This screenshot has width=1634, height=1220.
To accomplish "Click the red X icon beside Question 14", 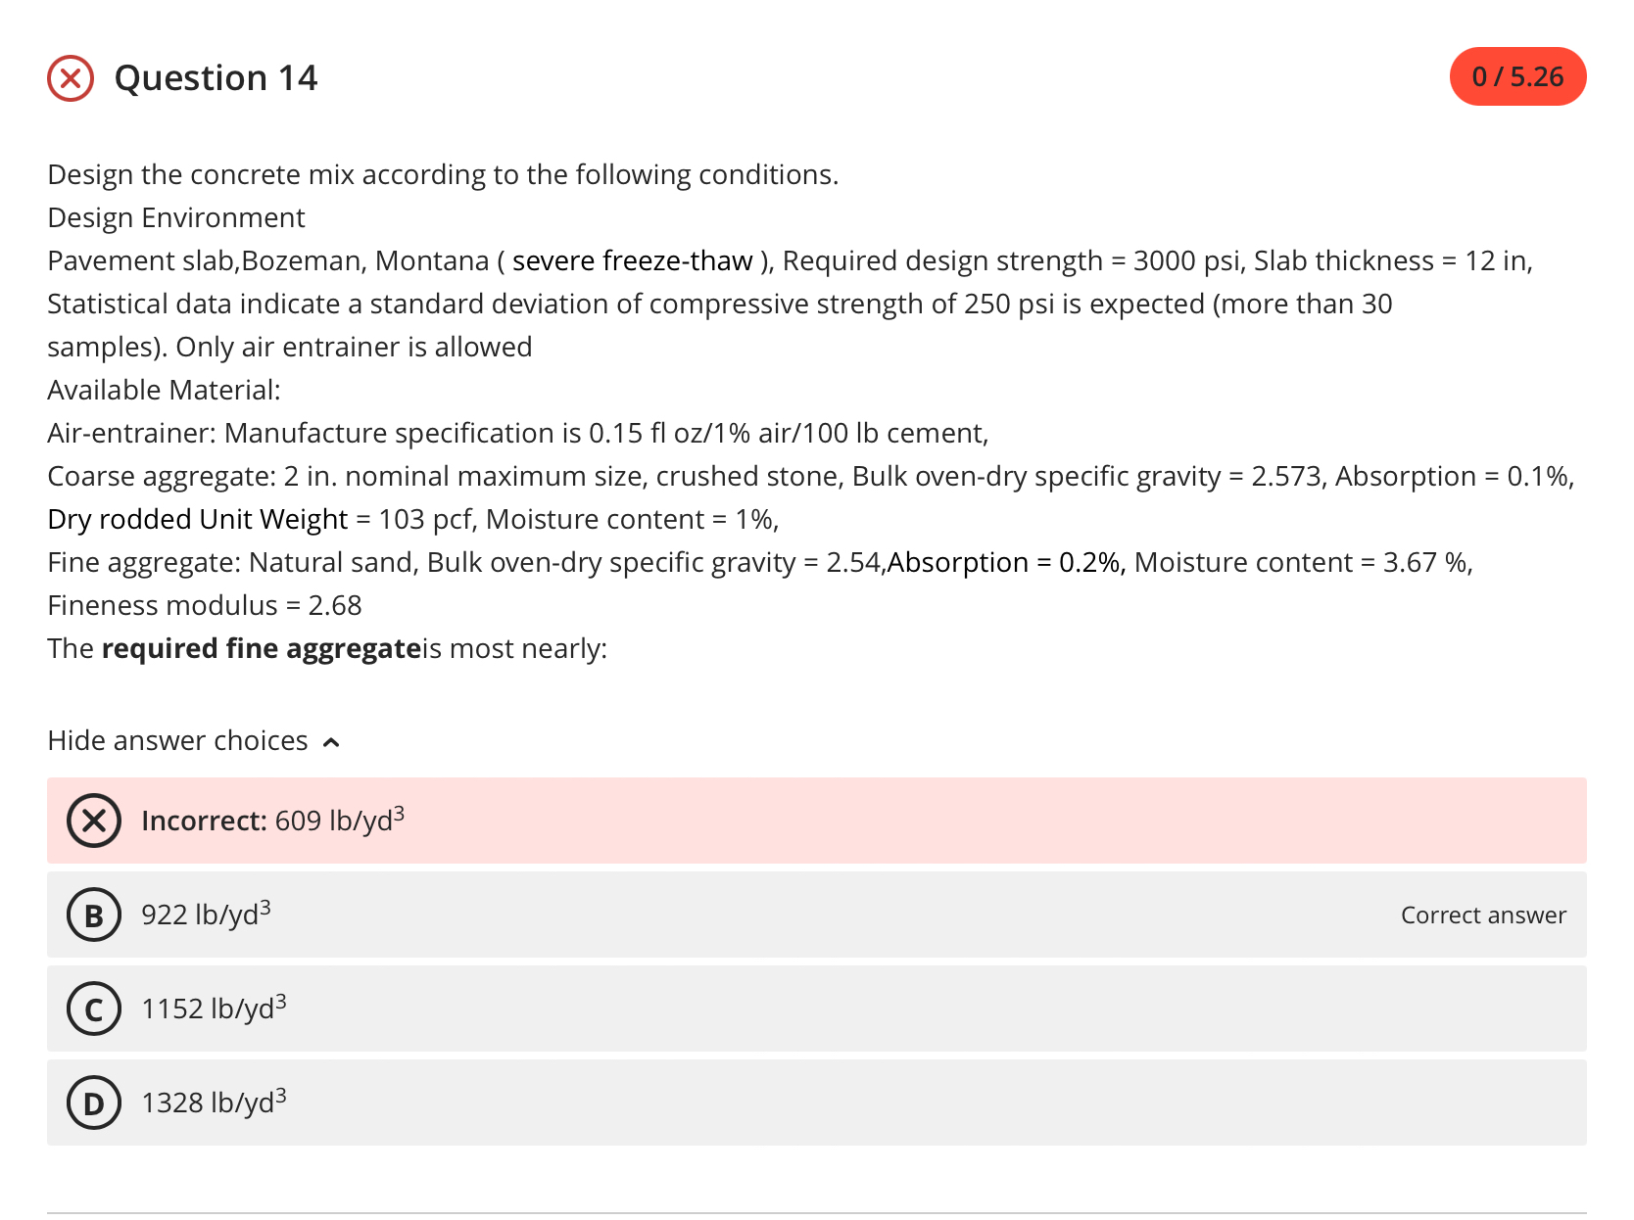I will 72,78.
